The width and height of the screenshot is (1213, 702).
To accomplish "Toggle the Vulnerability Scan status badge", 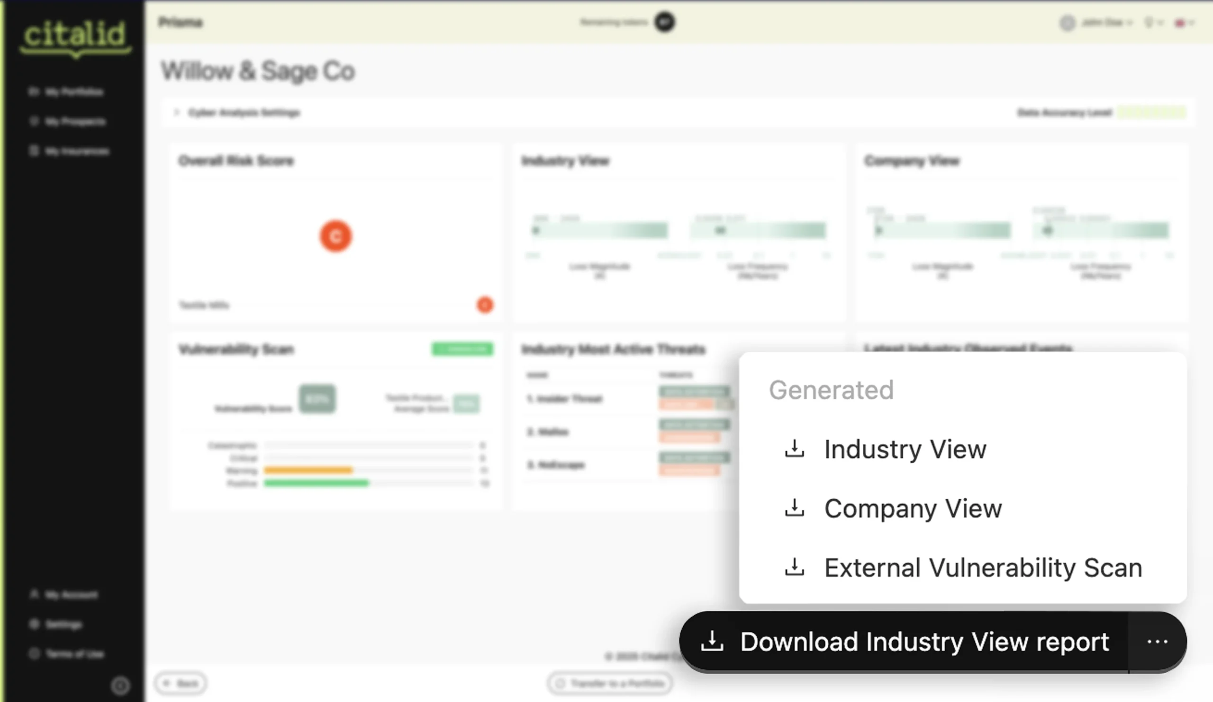I will coord(462,349).
